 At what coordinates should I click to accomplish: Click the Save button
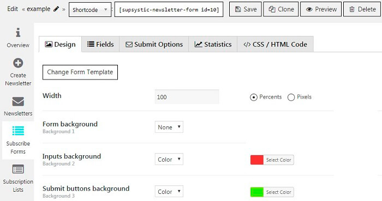[246, 9]
